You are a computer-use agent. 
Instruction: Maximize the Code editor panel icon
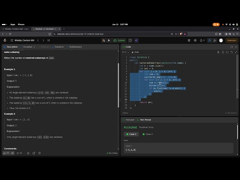[x=232, y=47]
